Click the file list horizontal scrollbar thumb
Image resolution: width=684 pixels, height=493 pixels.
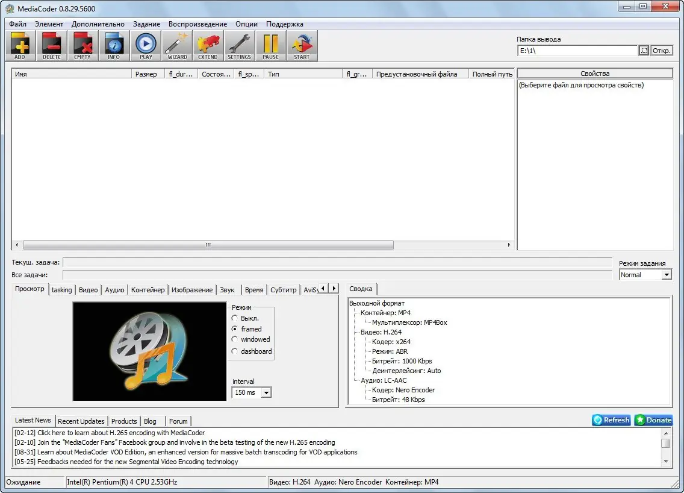[x=208, y=245]
